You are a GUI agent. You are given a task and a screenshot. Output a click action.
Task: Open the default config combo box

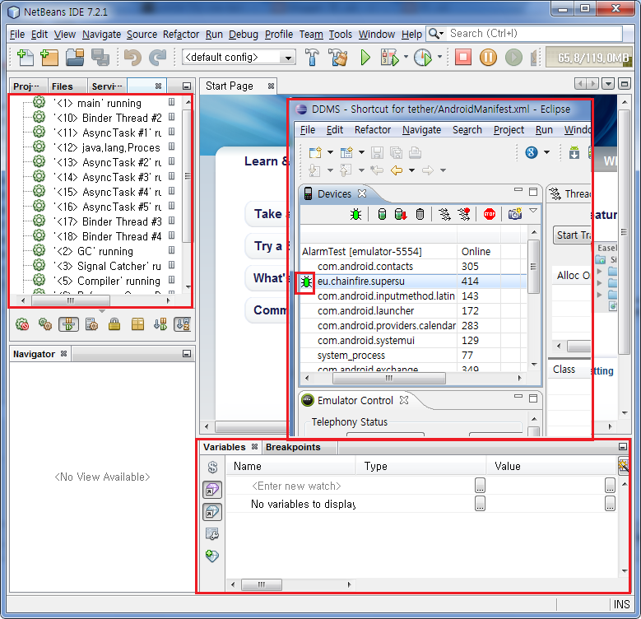[239, 58]
